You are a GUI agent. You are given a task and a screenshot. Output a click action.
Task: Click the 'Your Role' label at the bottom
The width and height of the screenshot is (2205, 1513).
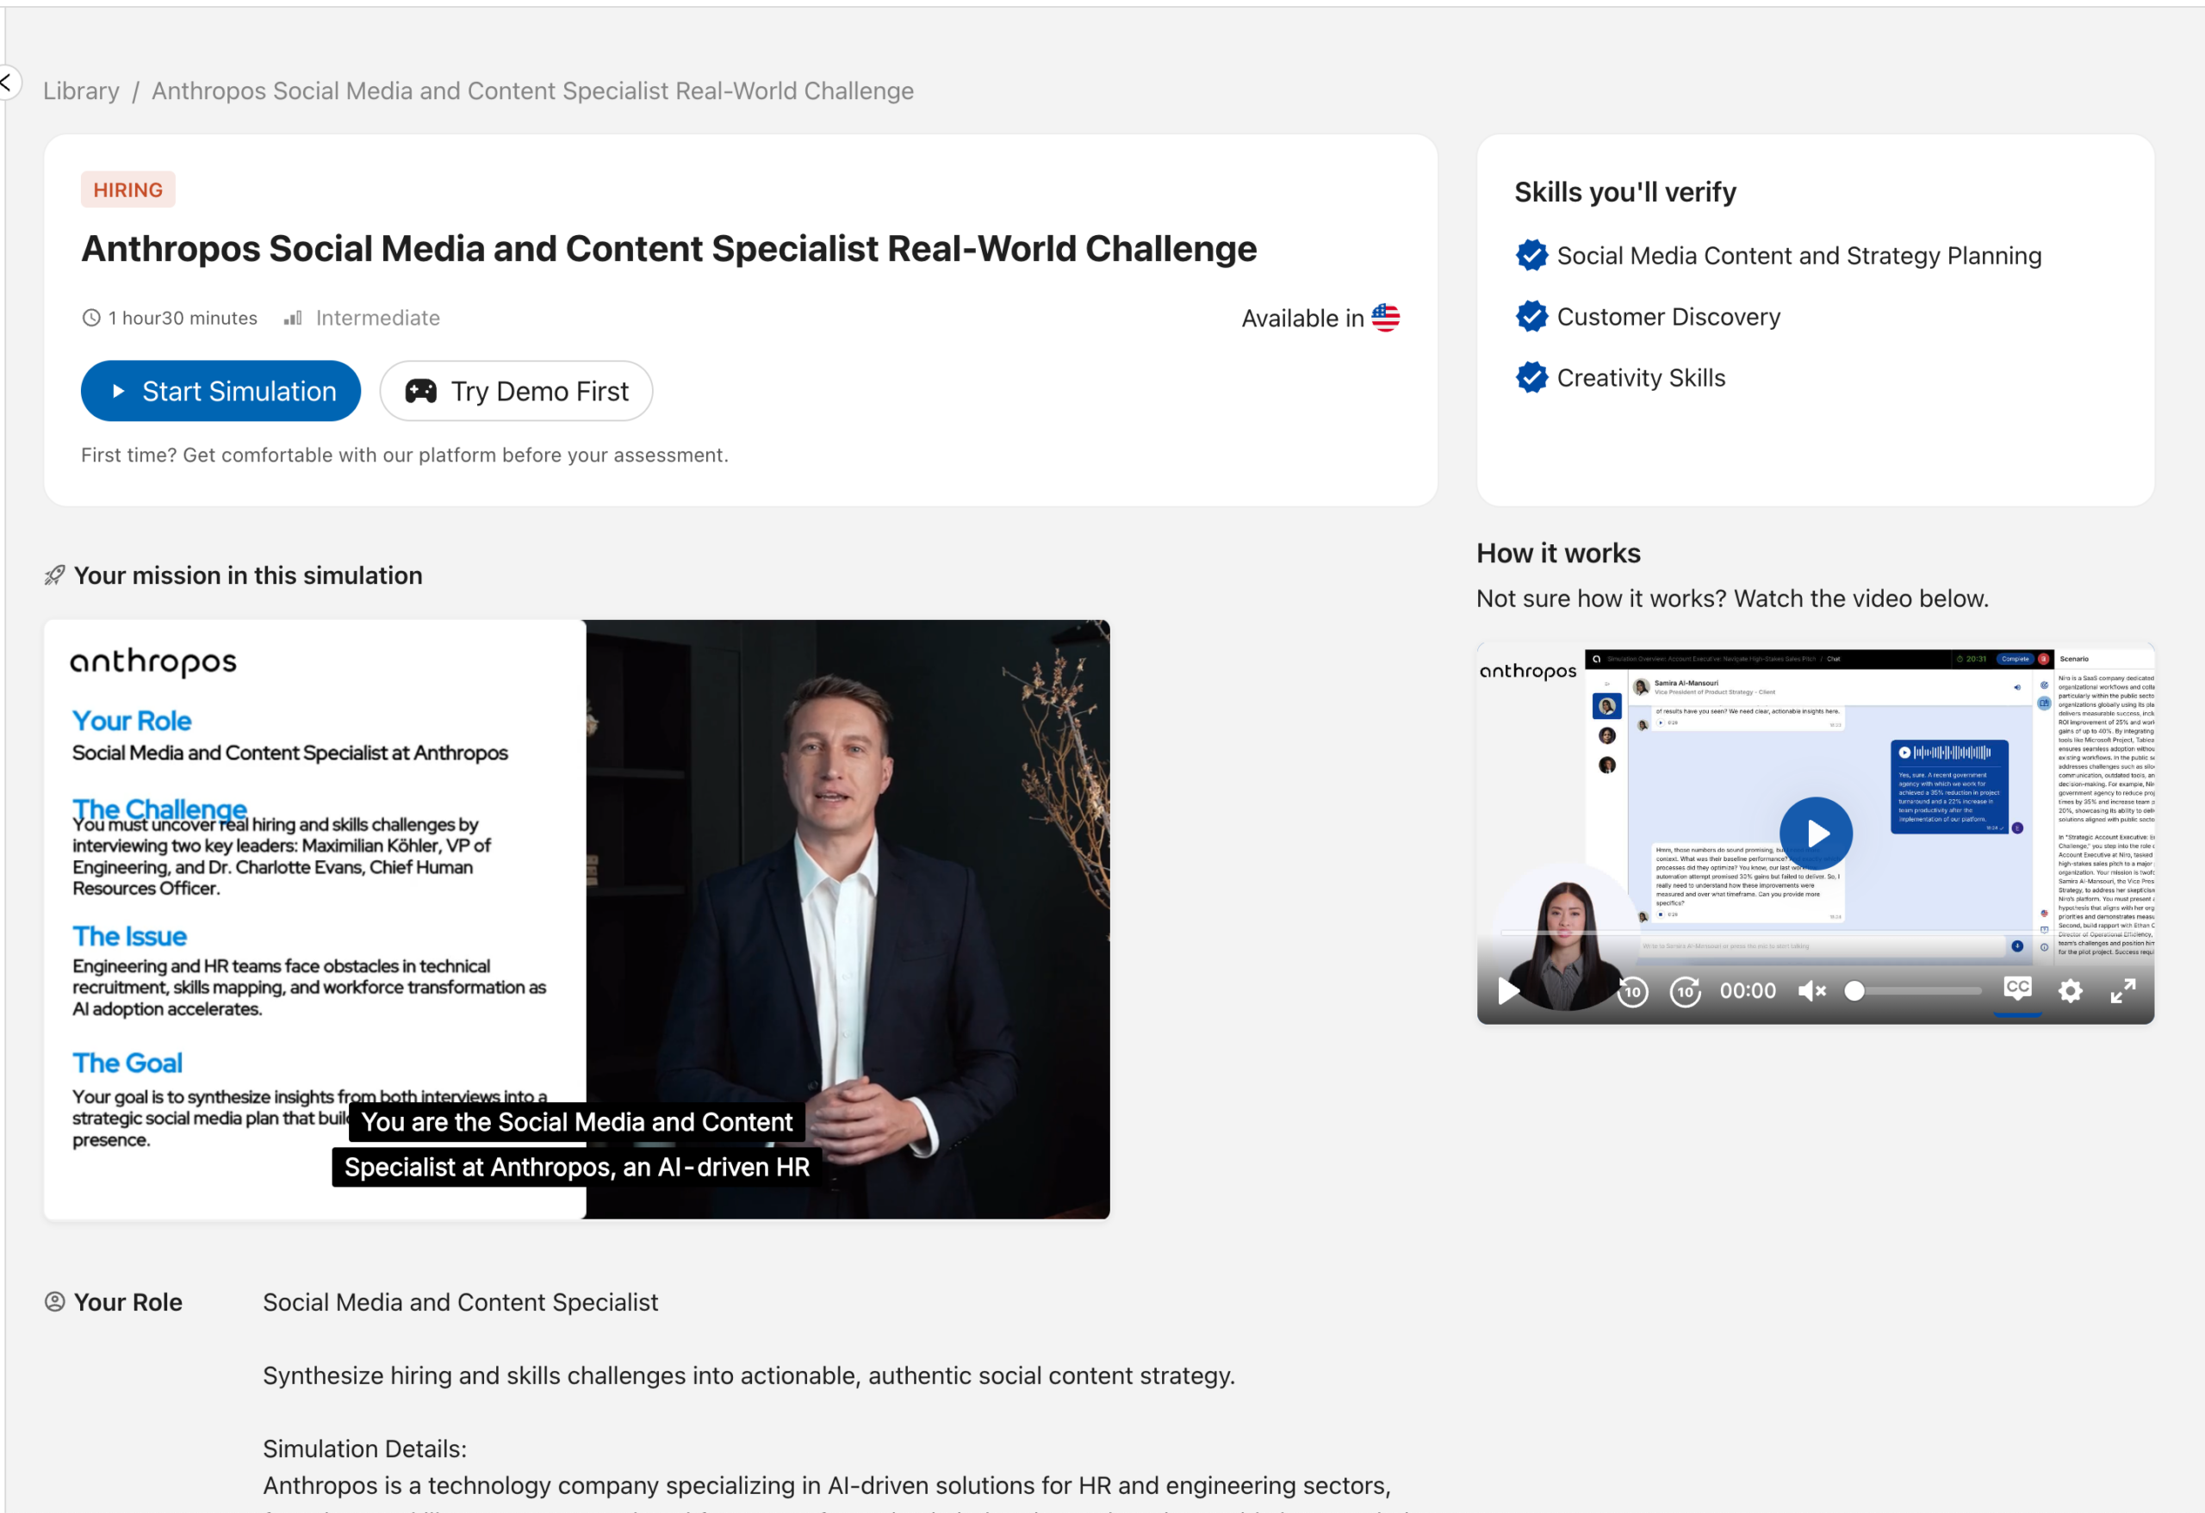tap(128, 1302)
